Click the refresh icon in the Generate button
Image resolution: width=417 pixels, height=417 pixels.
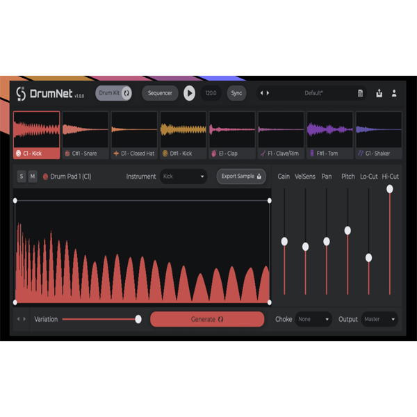point(220,319)
